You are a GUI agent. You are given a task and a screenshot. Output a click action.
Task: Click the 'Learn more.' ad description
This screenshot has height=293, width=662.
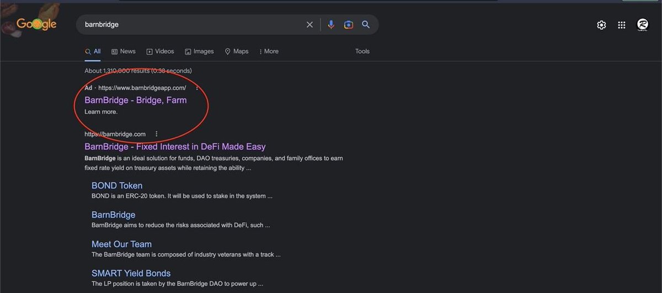click(x=101, y=111)
